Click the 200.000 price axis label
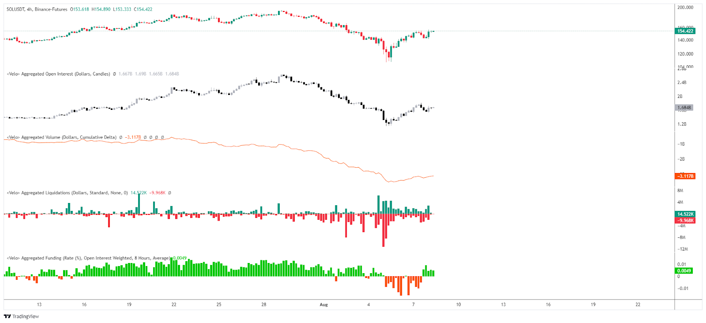 685,8
